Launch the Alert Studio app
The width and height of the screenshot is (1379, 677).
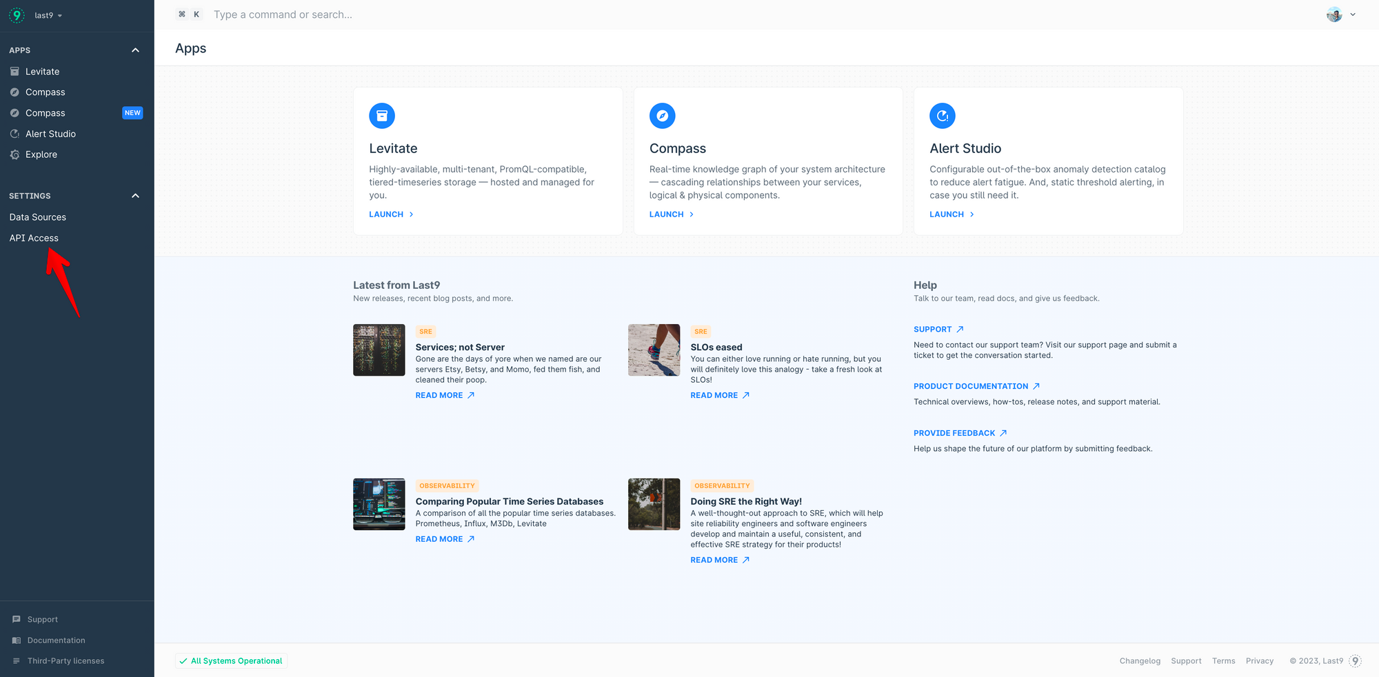click(x=952, y=214)
